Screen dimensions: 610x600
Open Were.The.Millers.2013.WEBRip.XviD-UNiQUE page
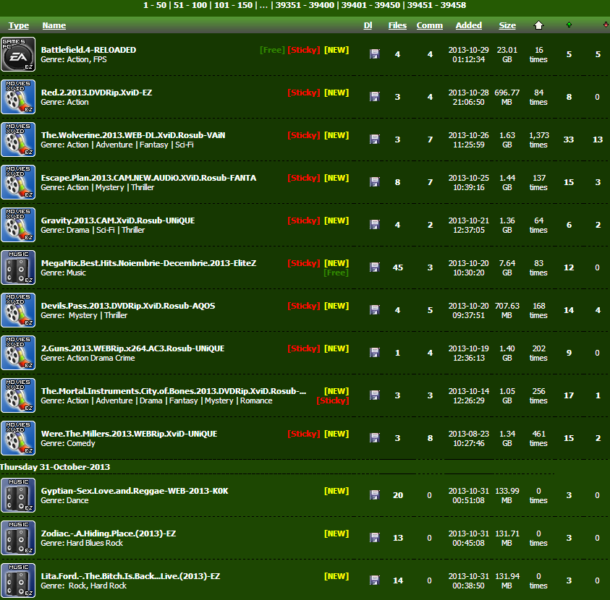129,434
